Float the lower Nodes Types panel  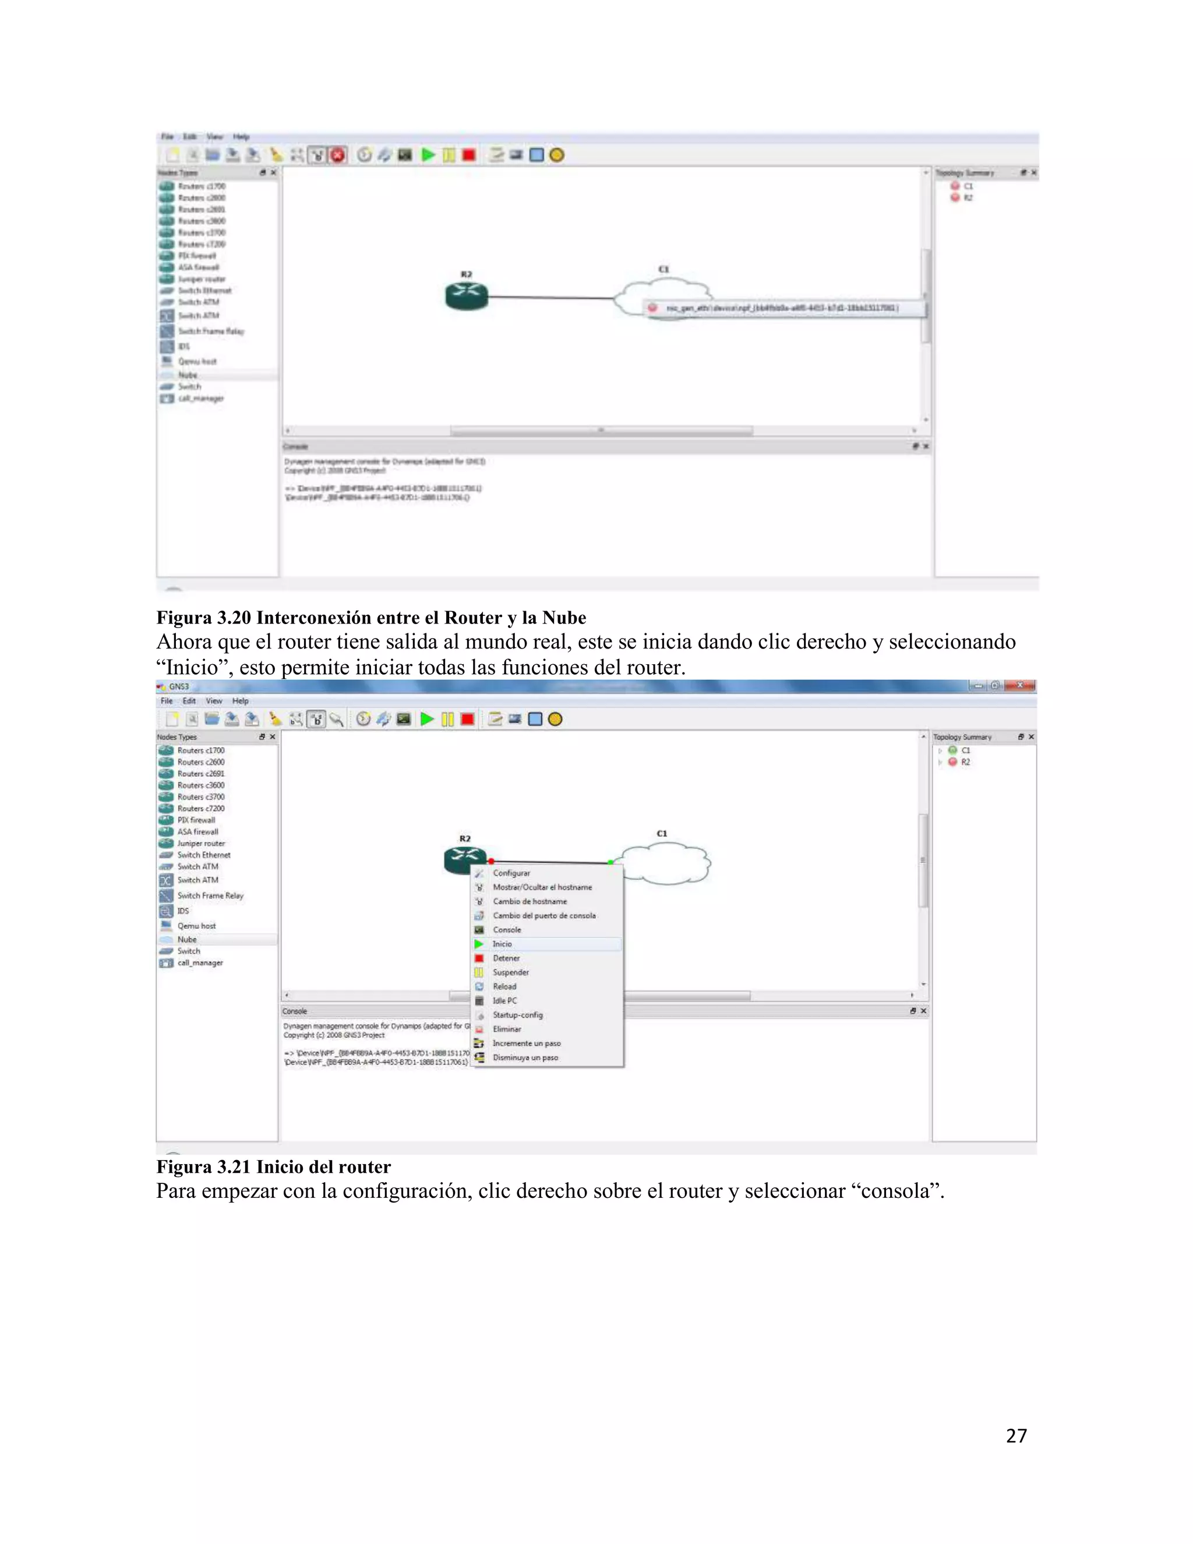click(262, 736)
